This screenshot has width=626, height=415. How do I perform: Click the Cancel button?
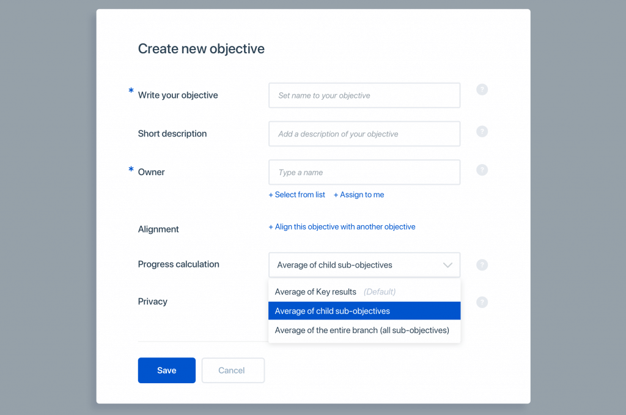coord(233,370)
